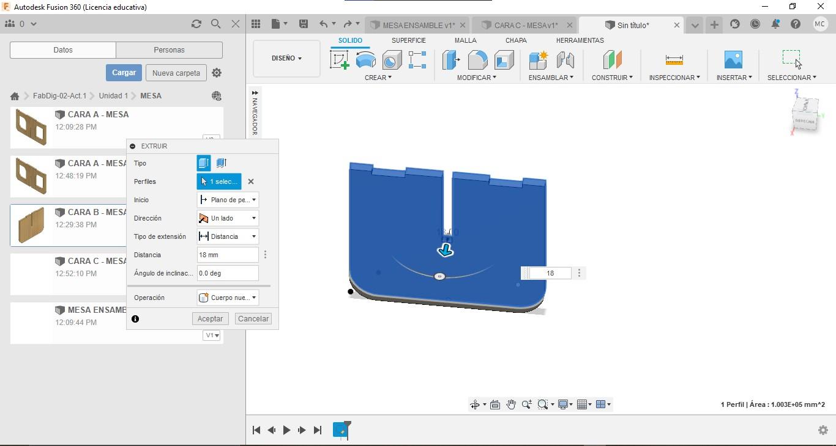The width and height of the screenshot is (836, 446).
Task: Go to the home folder icon
Action: [15, 96]
